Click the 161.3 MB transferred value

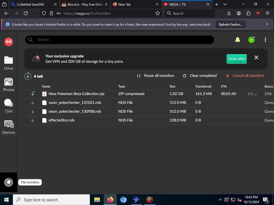203,94
